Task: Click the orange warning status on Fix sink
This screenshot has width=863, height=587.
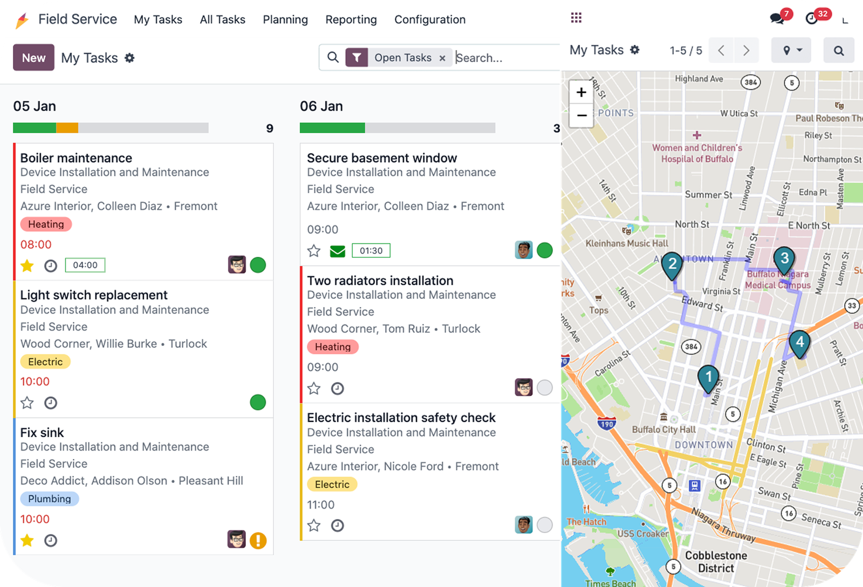Action: click(258, 540)
